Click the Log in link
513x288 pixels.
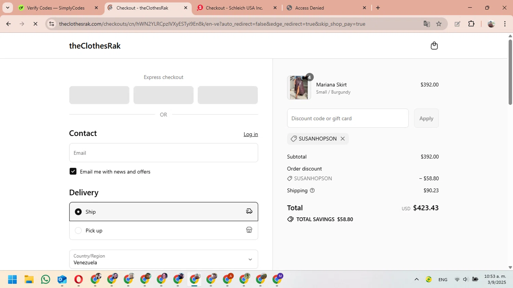coord(251,134)
